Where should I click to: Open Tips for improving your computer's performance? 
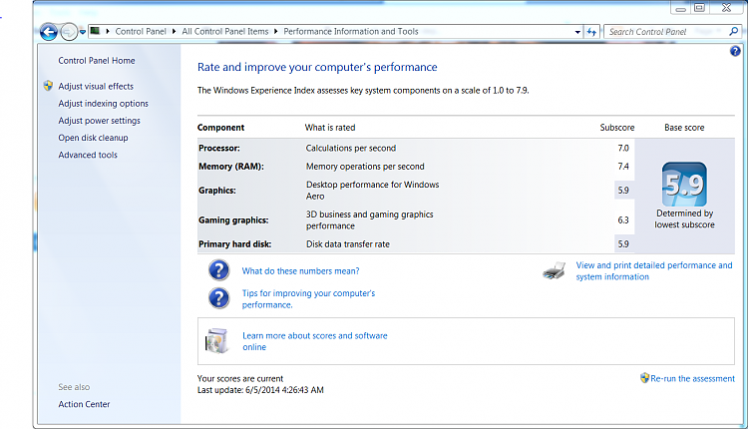click(x=308, y=299)
